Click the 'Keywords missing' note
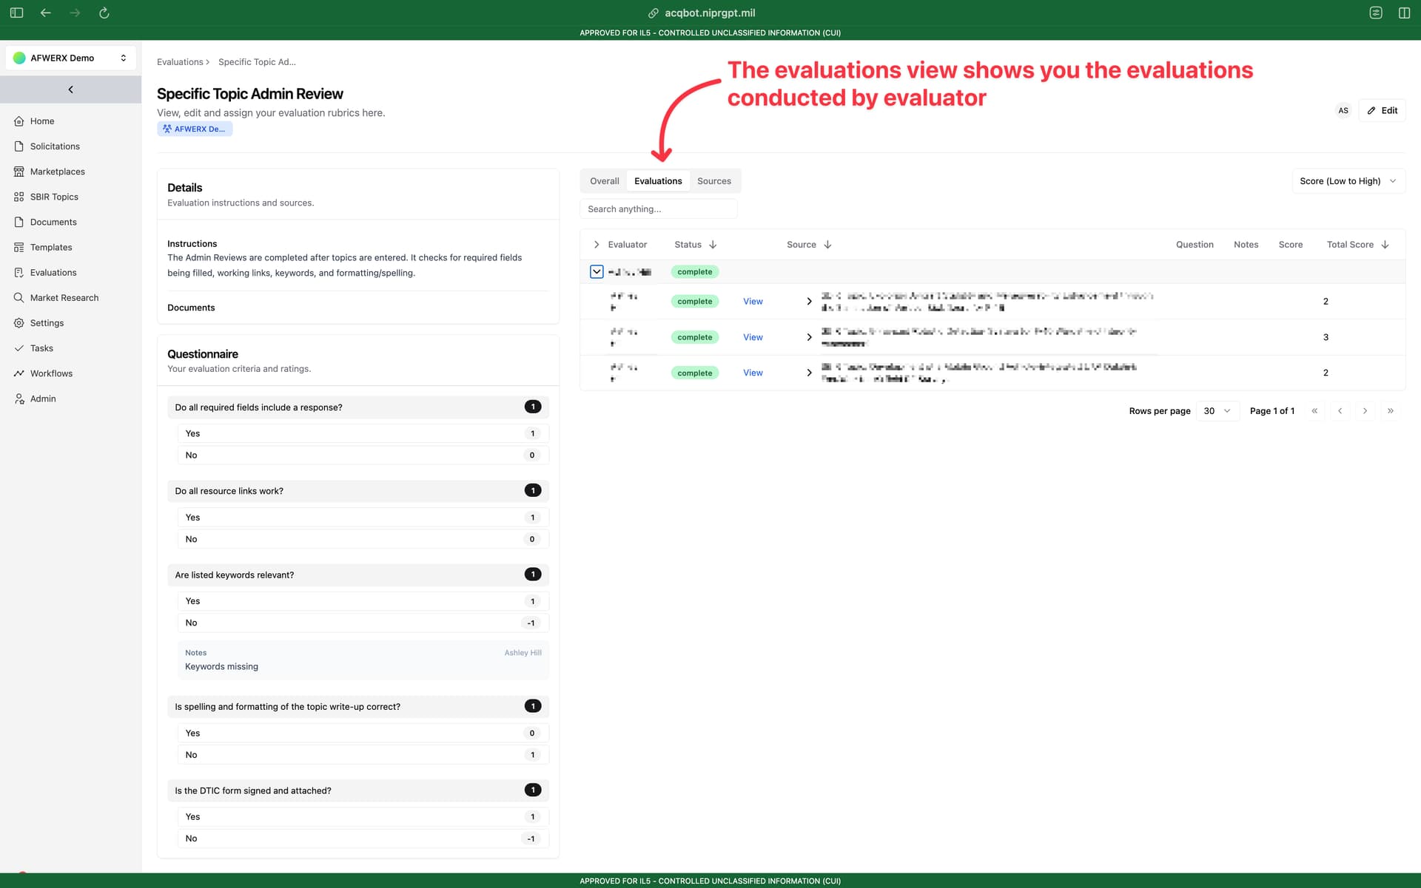 click(221, 667)
